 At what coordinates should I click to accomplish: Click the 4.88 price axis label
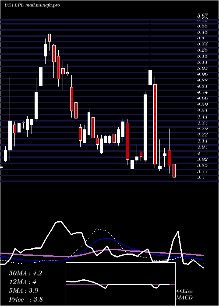pos(202,80)
